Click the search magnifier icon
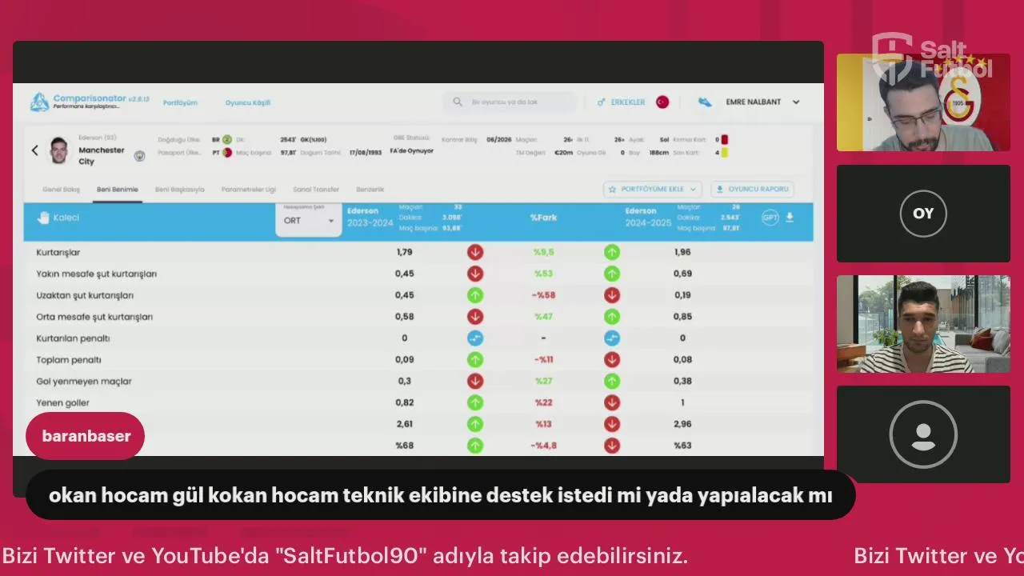1024x576 pixels. coord(458,102)
